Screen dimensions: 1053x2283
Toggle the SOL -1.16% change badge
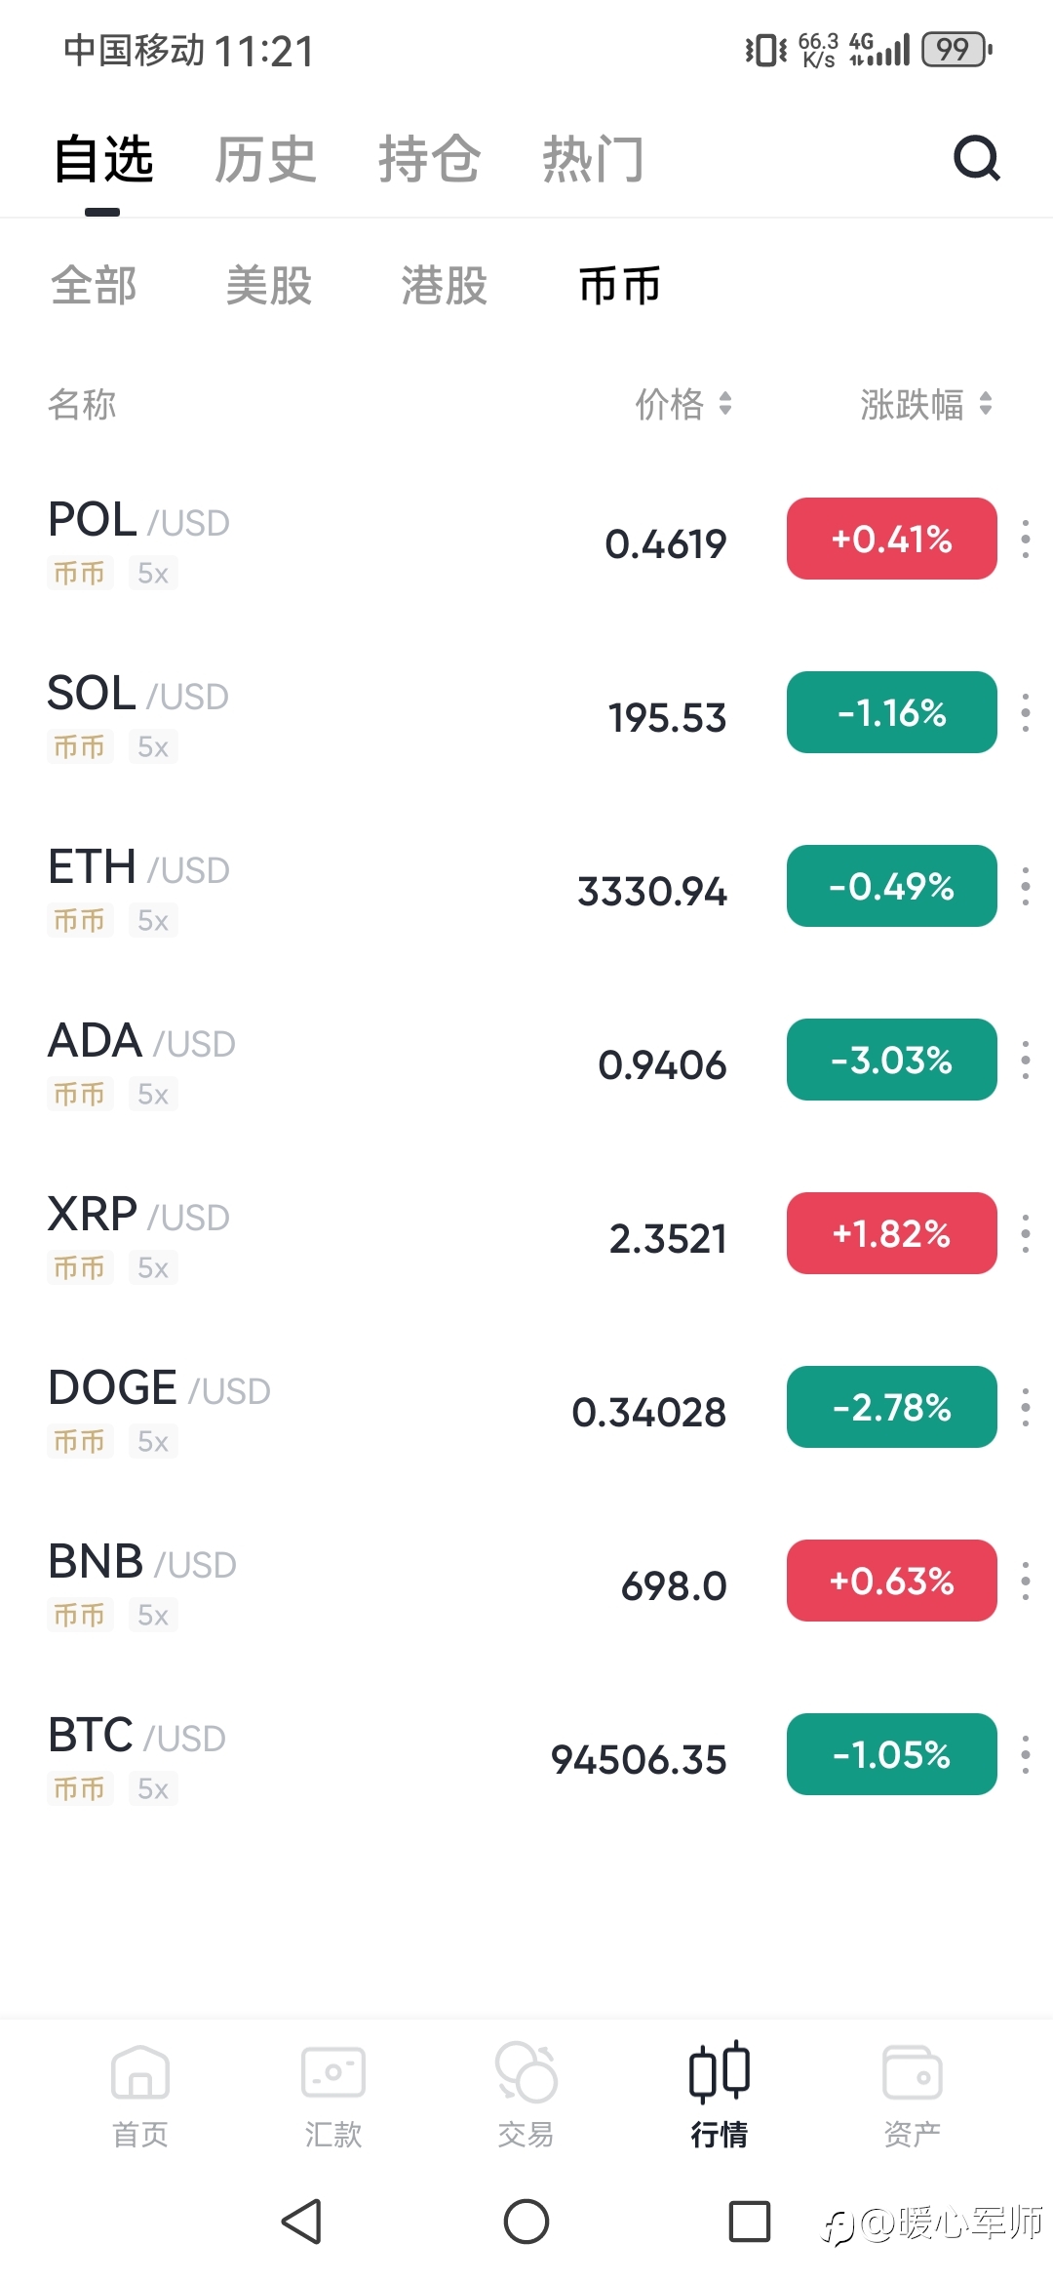point(892,712)
